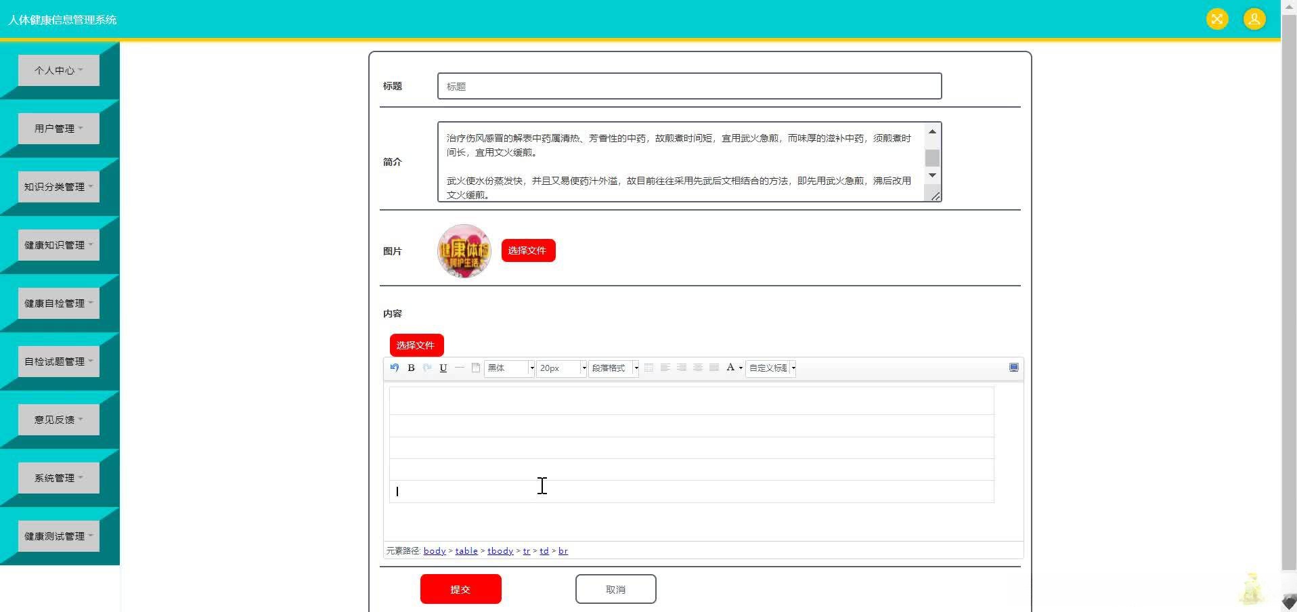Expand the 健康知识管理 sidebar menu
1297x612 pixels.
tap(59, 245)
